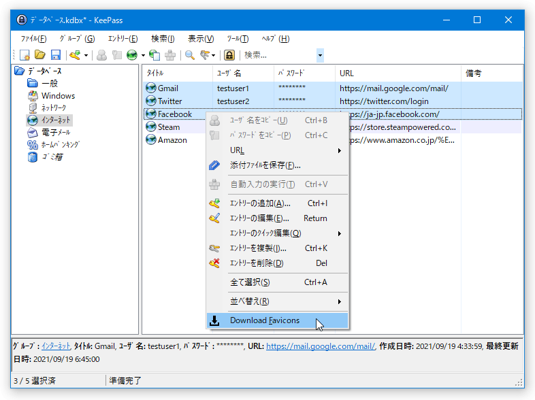535x400 pixels.
Task: Save the database with floppy icon
Action: [x=55, y=55]
